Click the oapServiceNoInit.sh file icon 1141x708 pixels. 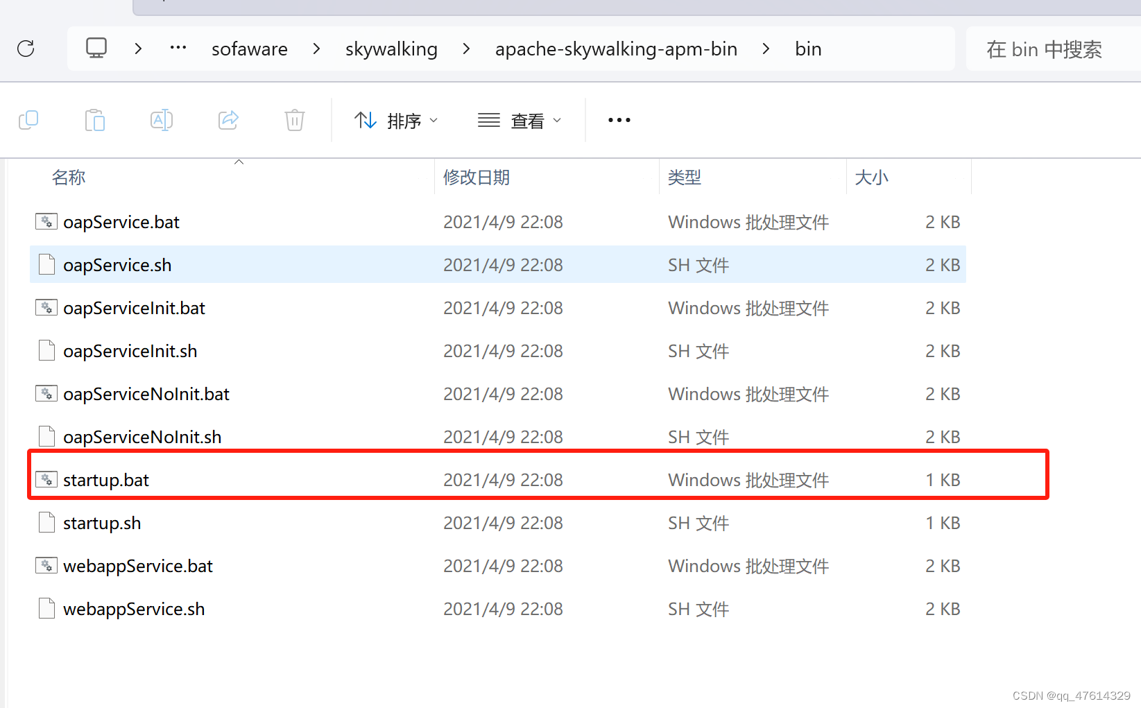pos(46,437)
